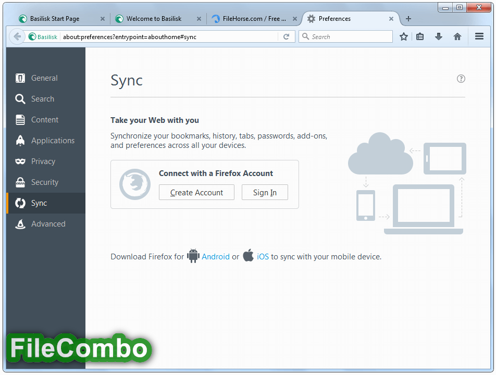Maximize the browser window

pyautogui.click(x=460, y=8)
